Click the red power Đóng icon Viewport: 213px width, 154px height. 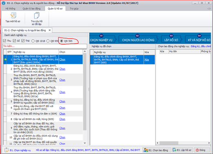(197, 150)
